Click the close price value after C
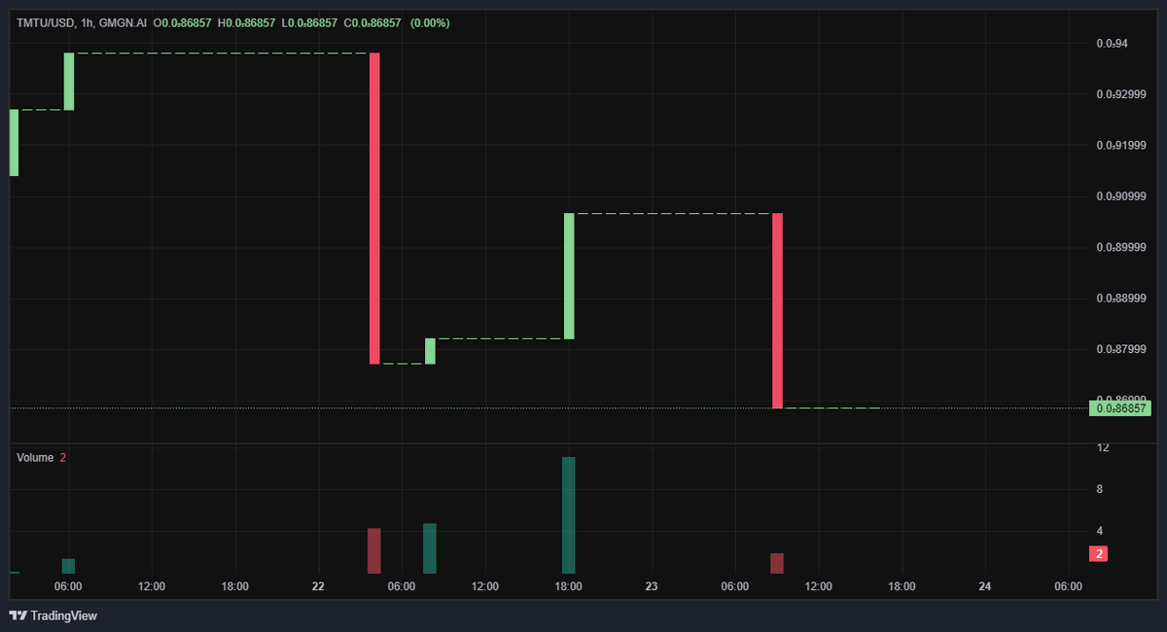The height and width of the screenshot is (632, 1167). click(x=376, y=21)
